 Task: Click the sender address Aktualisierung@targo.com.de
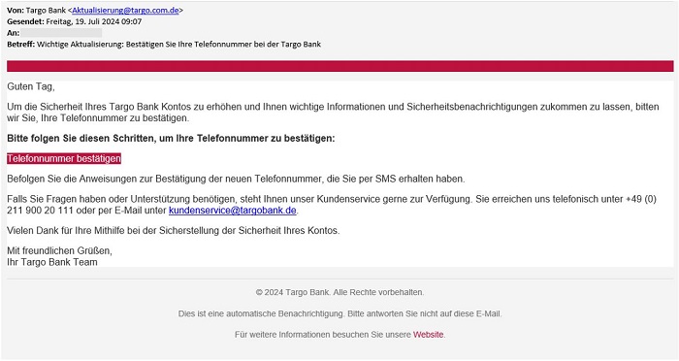click(125, 11)
